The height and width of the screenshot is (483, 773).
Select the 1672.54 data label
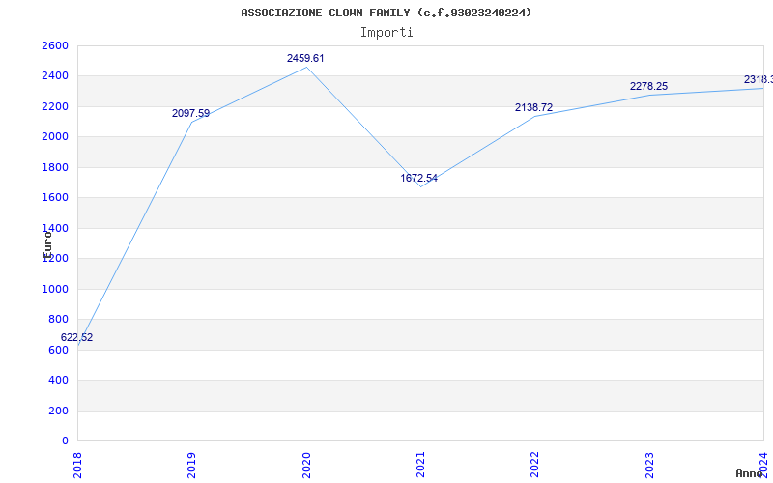[x=418, y=178]
